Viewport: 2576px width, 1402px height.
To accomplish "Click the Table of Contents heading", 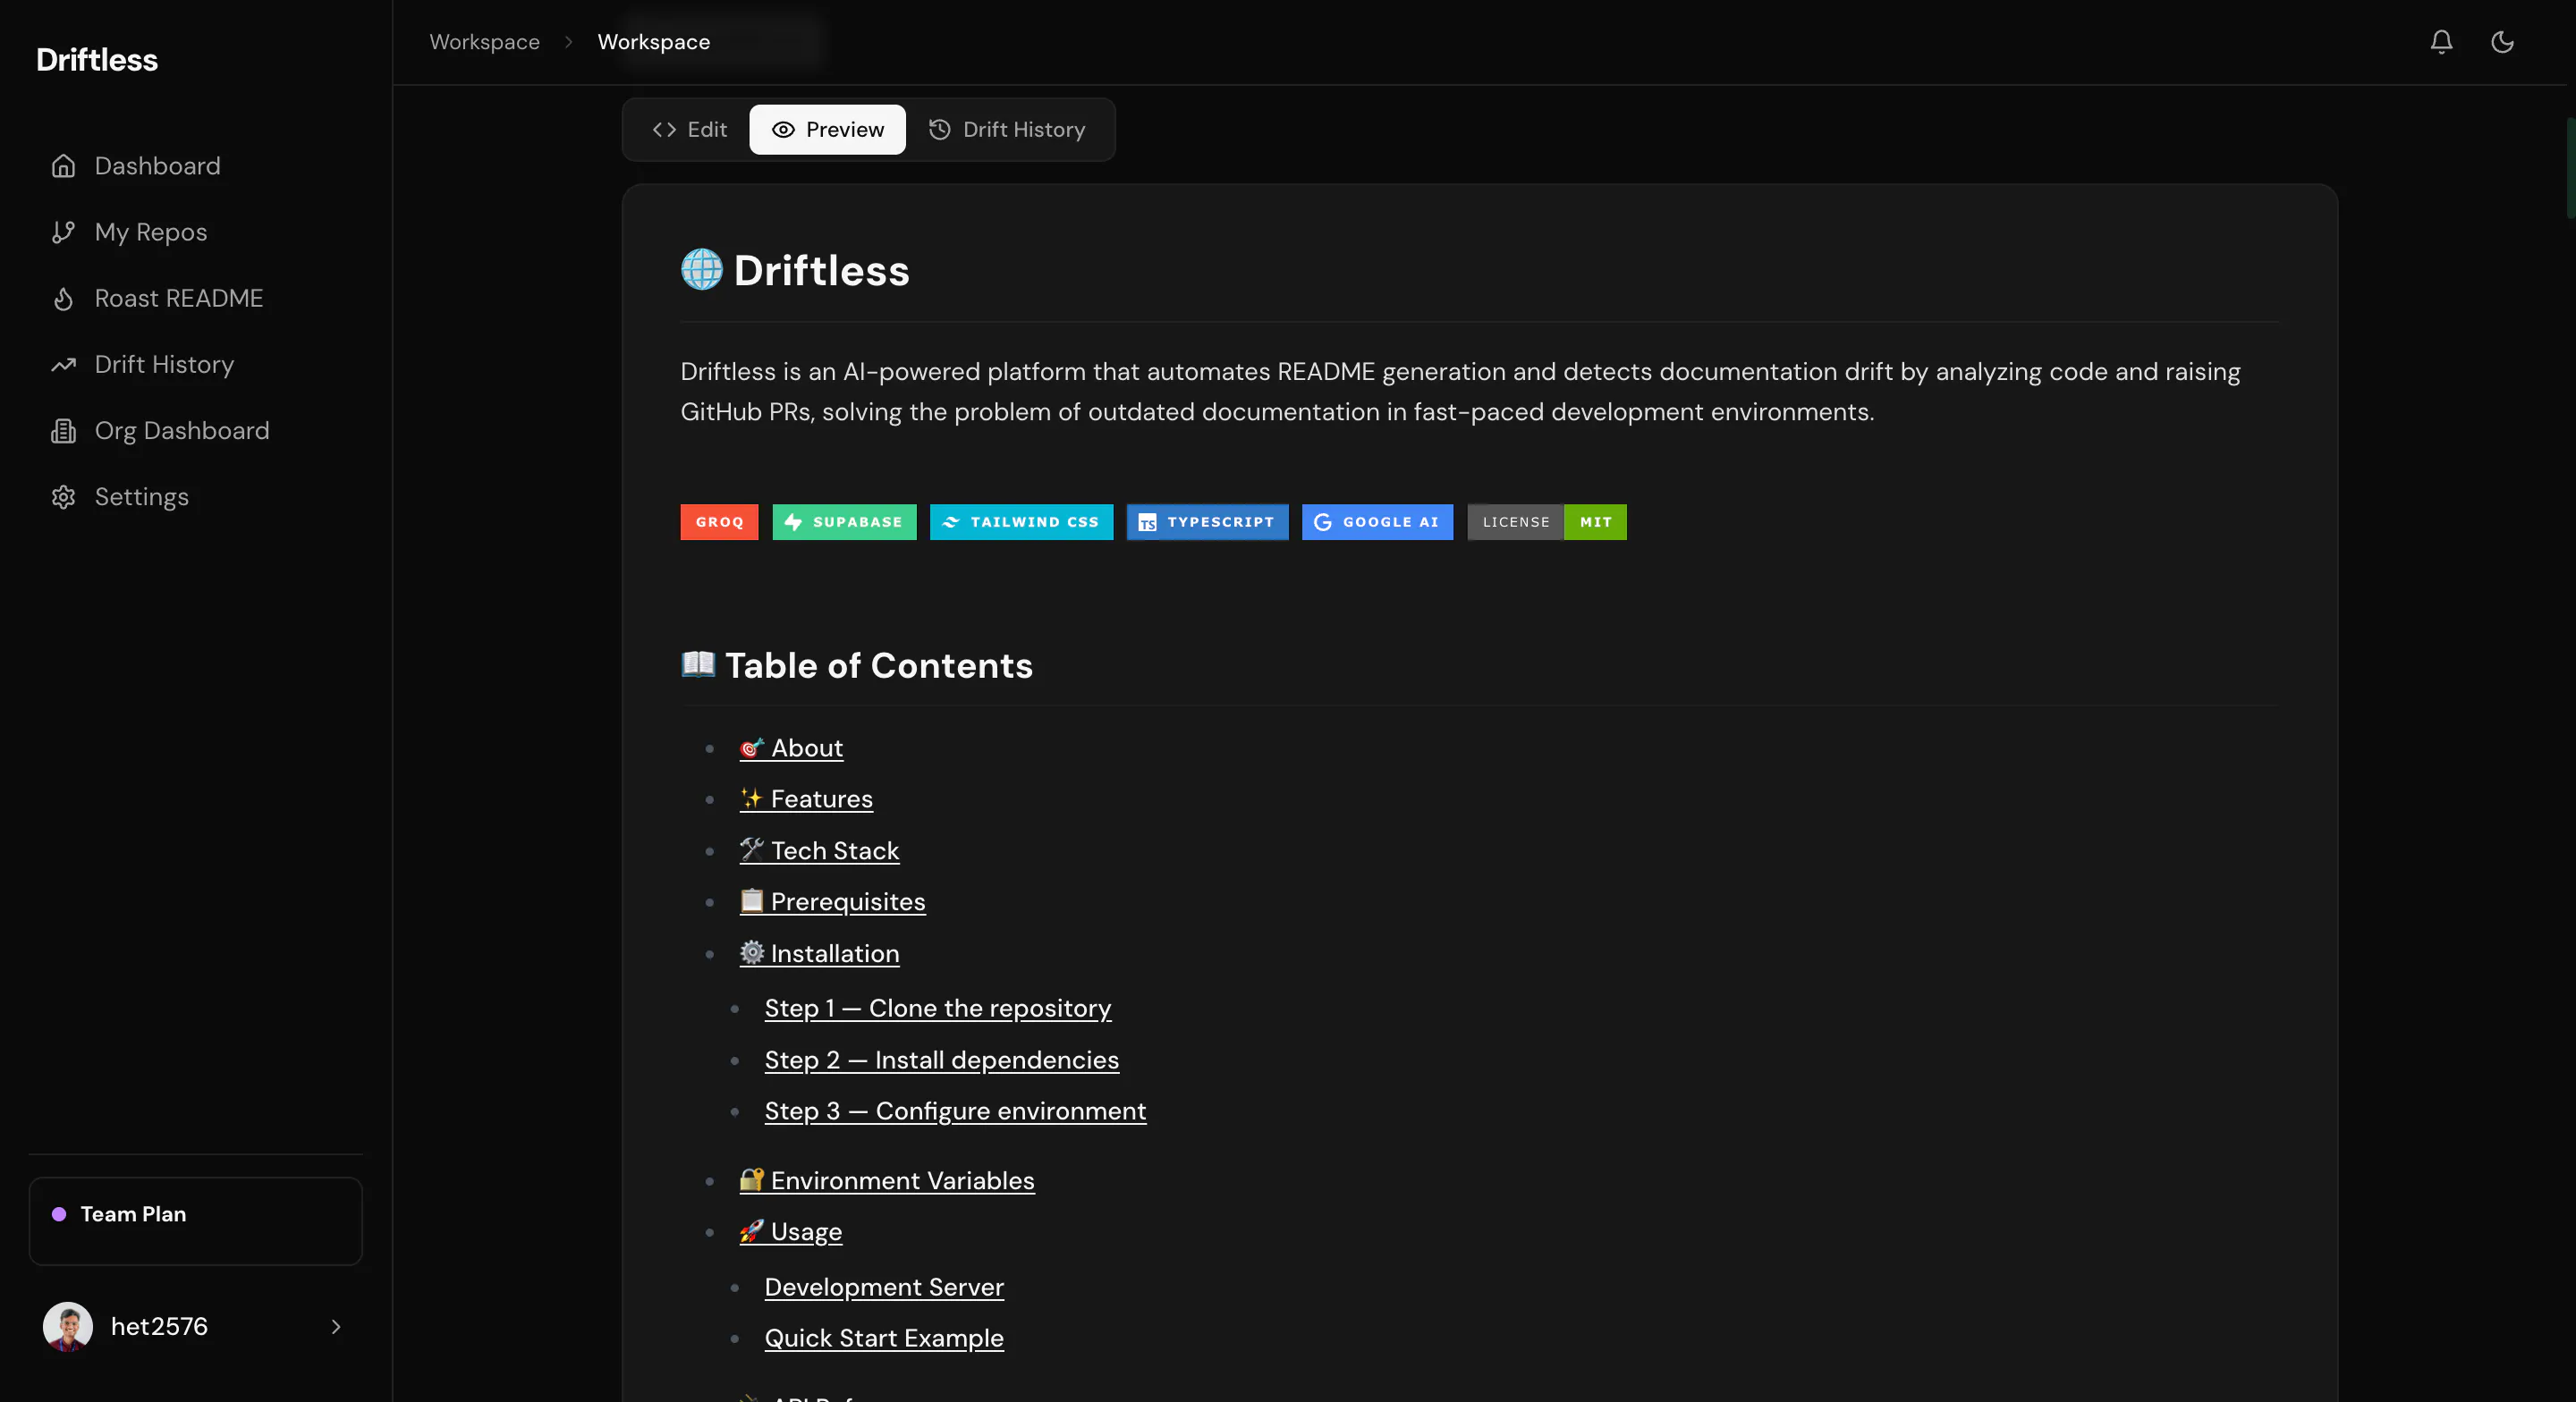I will click(878, 666).
